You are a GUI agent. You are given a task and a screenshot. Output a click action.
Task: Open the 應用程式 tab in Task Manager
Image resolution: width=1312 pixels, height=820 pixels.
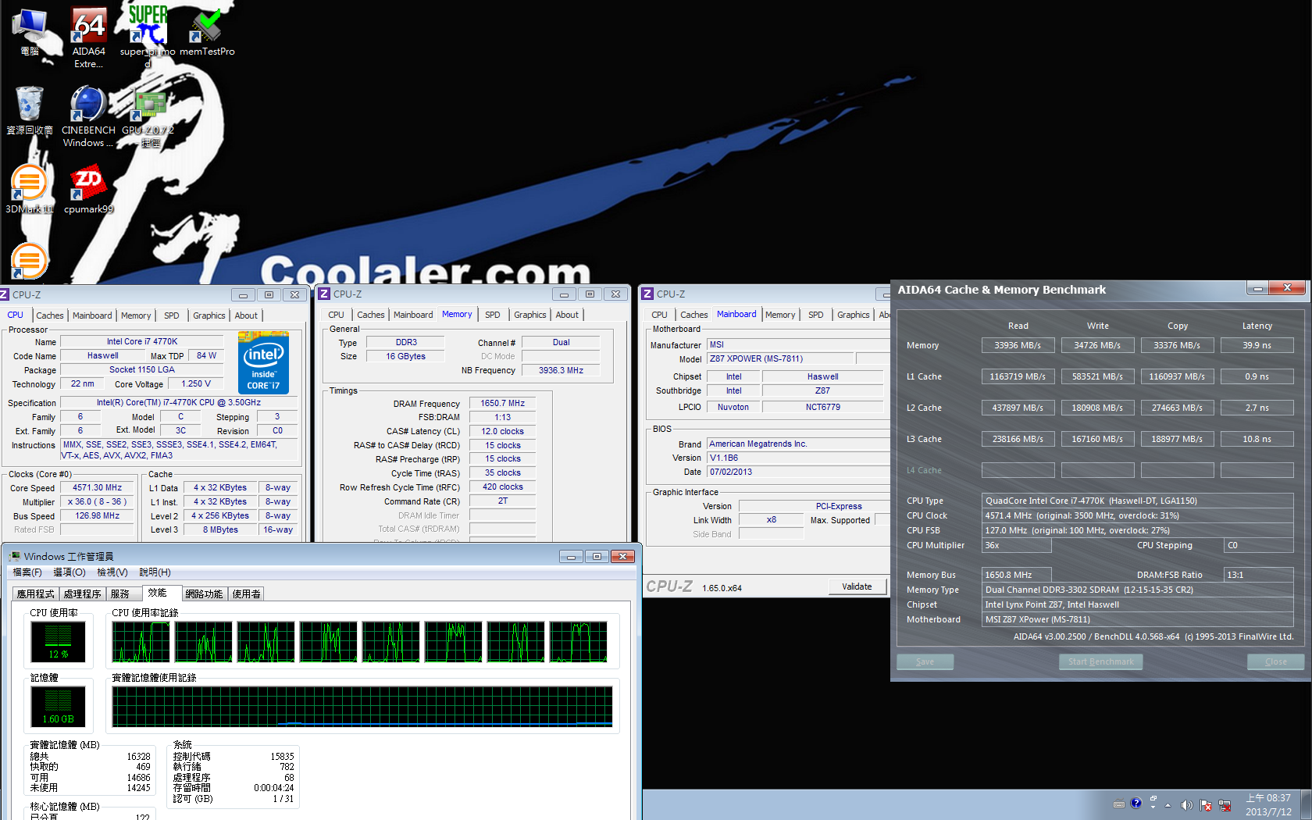tap(36, 594)
